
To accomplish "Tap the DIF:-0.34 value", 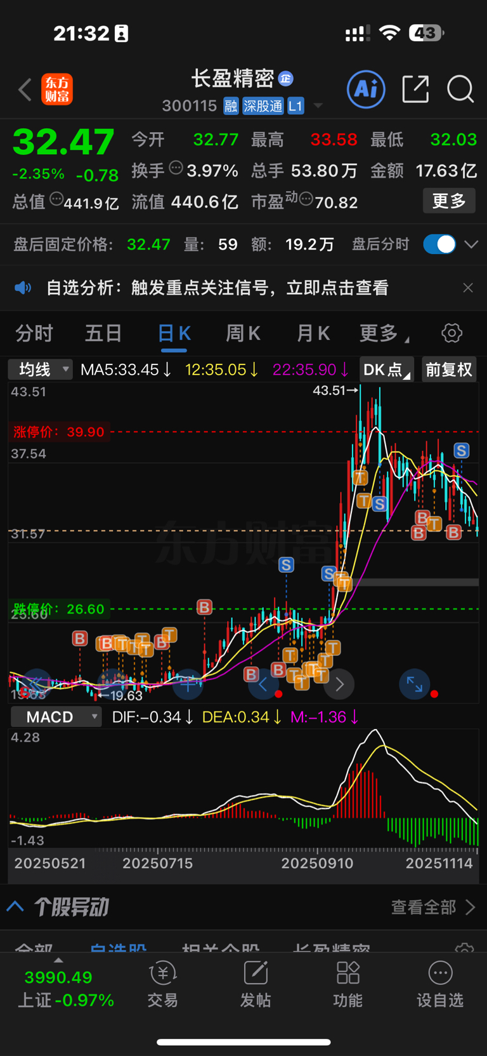I will tap(153, 717).
